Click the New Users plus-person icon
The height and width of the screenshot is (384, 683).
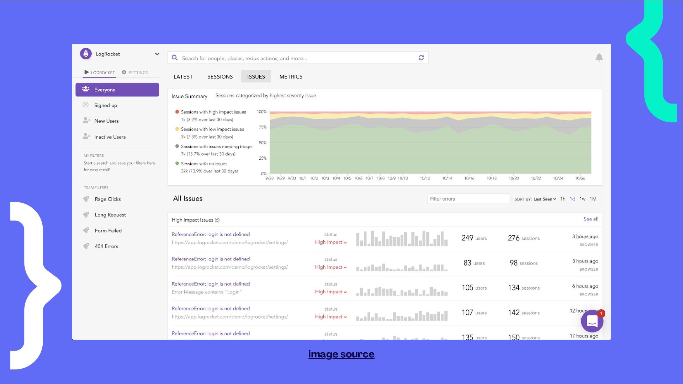point(86,121)
